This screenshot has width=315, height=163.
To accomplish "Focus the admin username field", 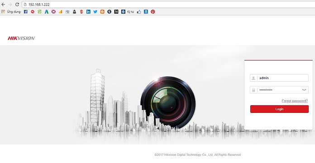I will coord(279,78).
